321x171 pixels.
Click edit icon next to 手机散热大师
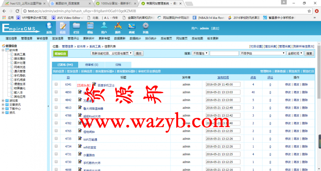pyautogui.click(x=80, y=162)
